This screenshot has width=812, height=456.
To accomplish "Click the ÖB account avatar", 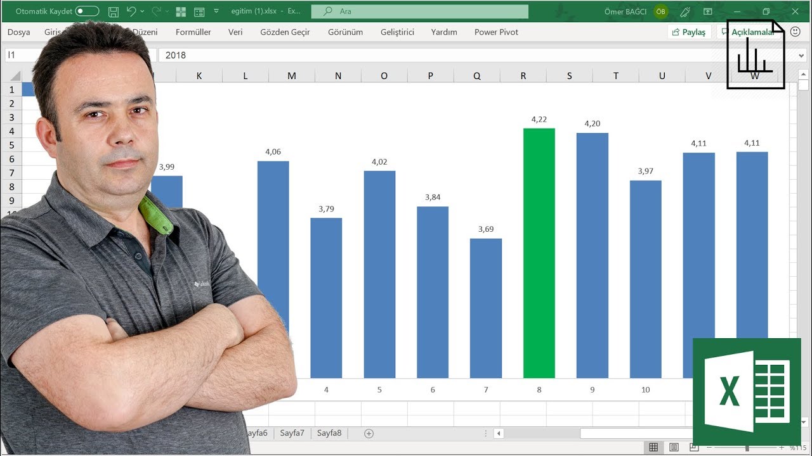I will [x=661, y=11].
